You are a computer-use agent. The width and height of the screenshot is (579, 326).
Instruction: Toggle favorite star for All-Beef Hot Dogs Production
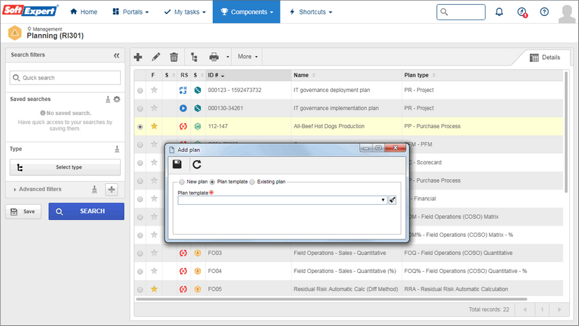tap(154, 126)
